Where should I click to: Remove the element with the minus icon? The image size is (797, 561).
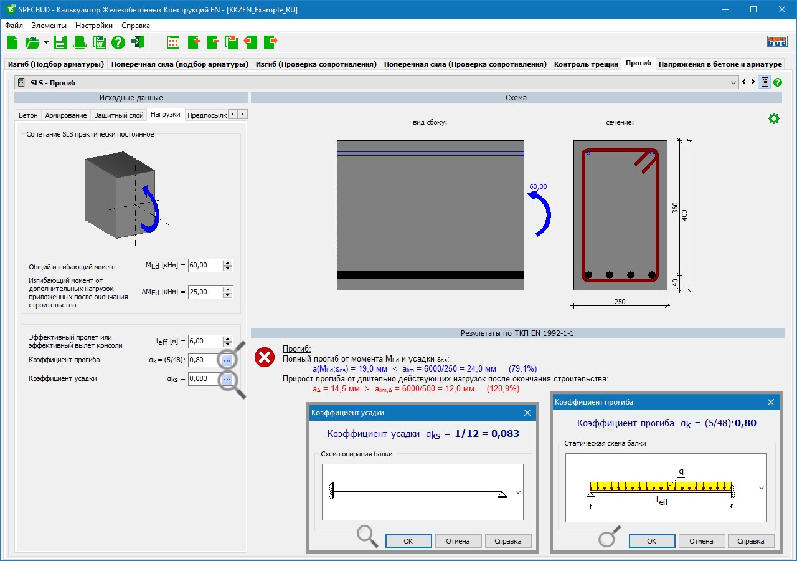[x=213, y=42]
